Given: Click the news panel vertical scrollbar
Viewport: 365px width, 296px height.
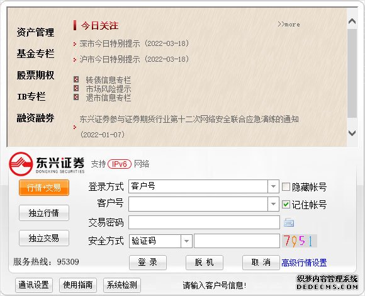Looking at the screenshot, I should point(352,73).
